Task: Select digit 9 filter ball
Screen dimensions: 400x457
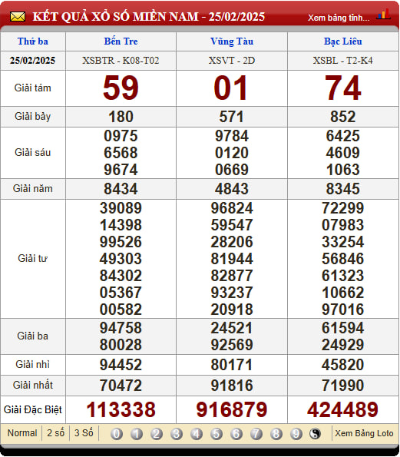Action: pos(296,434)
